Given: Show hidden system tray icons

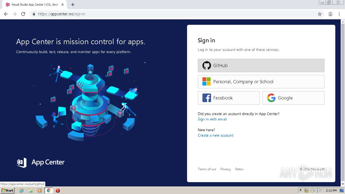Looking at the screenshot, I should click(301, 190).
